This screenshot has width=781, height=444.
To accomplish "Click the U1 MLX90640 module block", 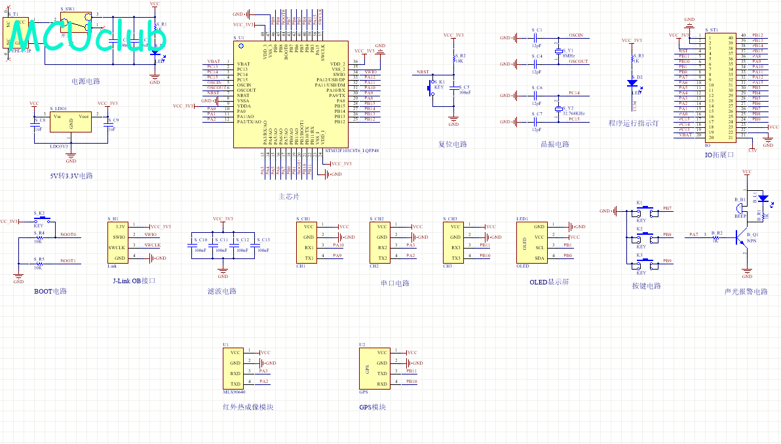I will (233, 369).
